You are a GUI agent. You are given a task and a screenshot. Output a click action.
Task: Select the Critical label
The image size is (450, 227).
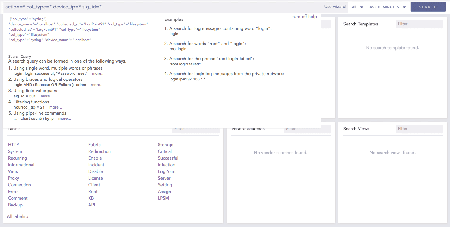165,151
